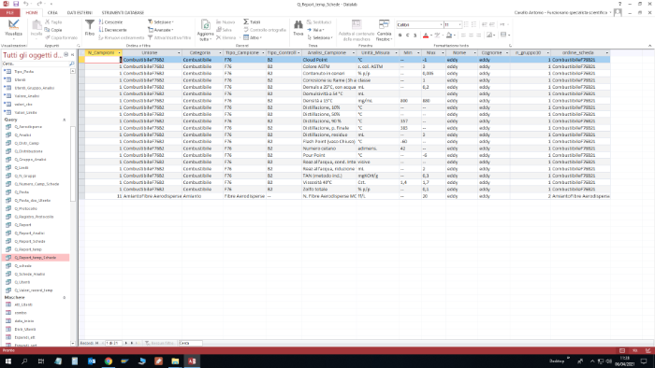This screenshot has height=368, width=655.
Task: Collapse the ribbon with arrow
Action: click(x=649, y=46)
